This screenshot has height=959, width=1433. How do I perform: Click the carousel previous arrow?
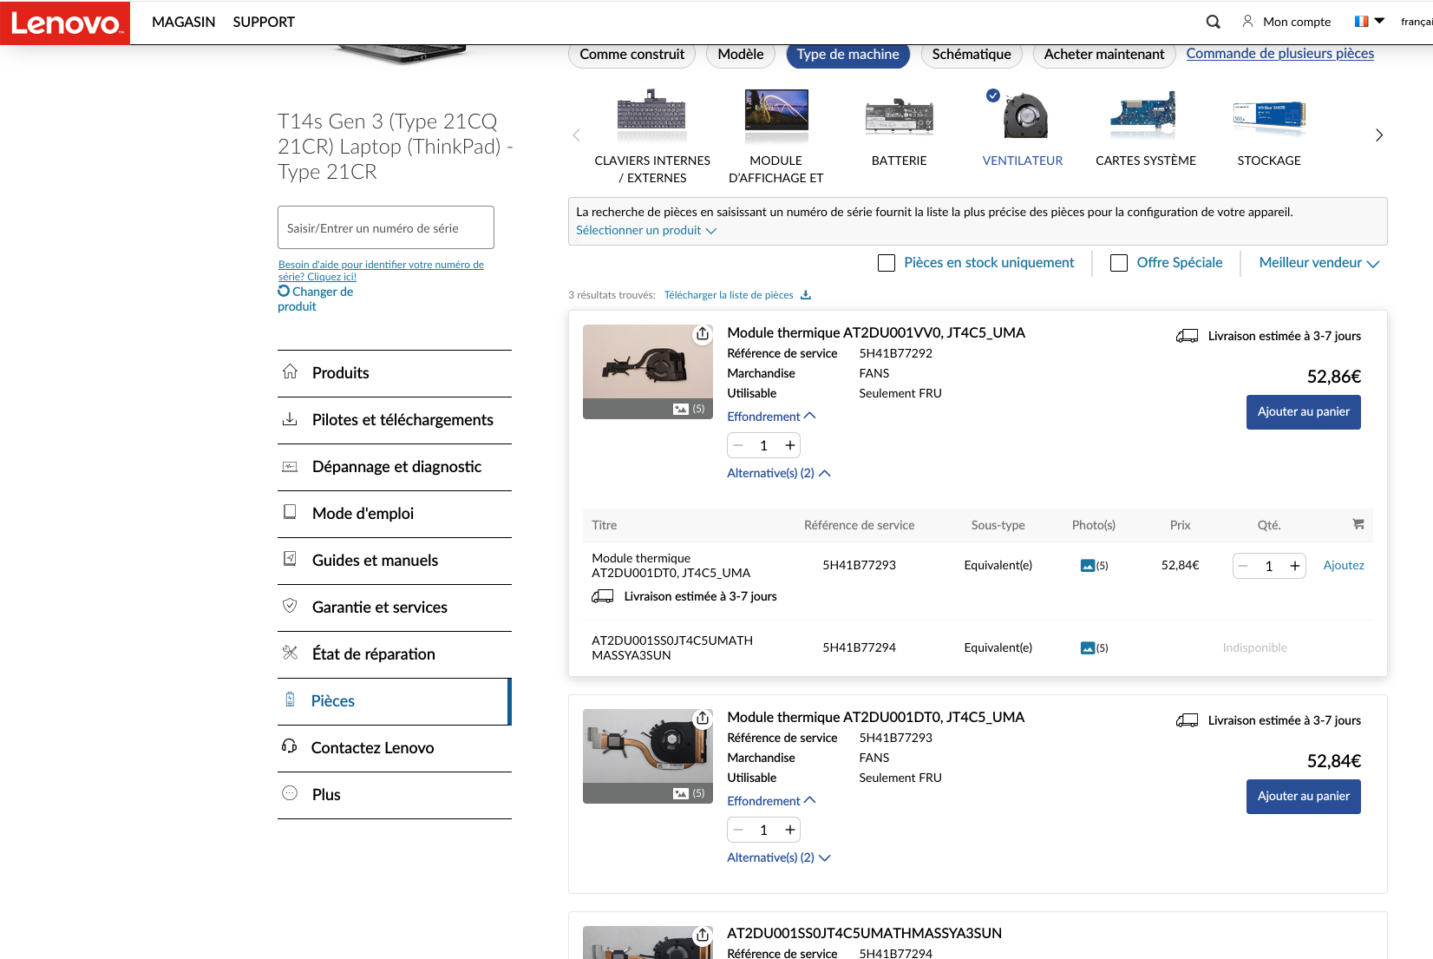tap(577, 135)
